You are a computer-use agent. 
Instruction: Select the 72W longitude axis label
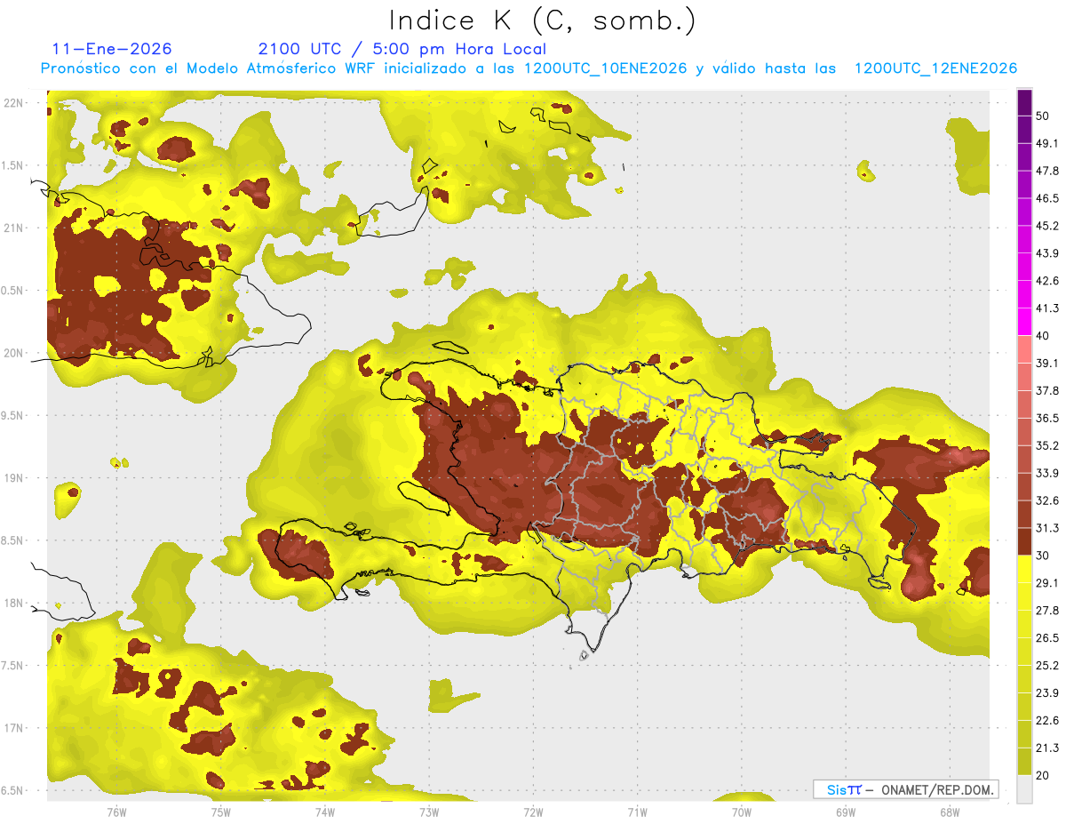(x=533, y=812)
